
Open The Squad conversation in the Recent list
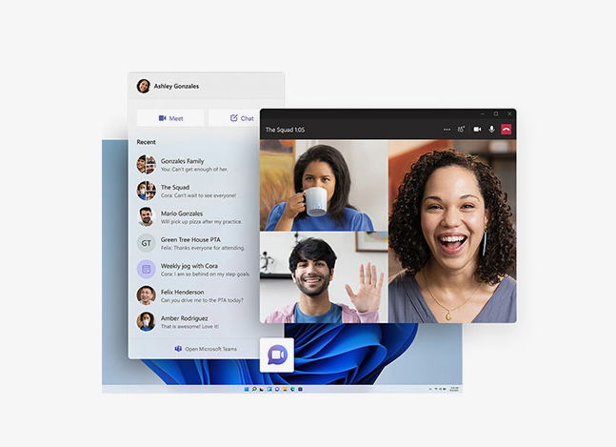(x=194, y=191)
